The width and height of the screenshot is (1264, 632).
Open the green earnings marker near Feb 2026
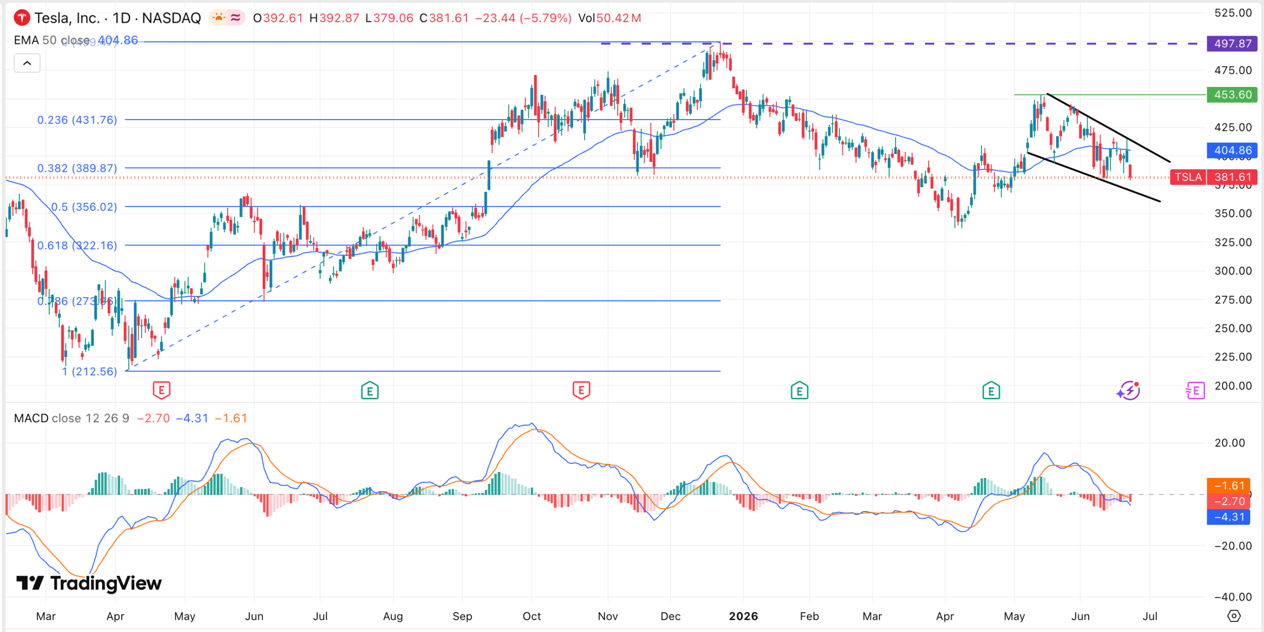coord(799,391)
